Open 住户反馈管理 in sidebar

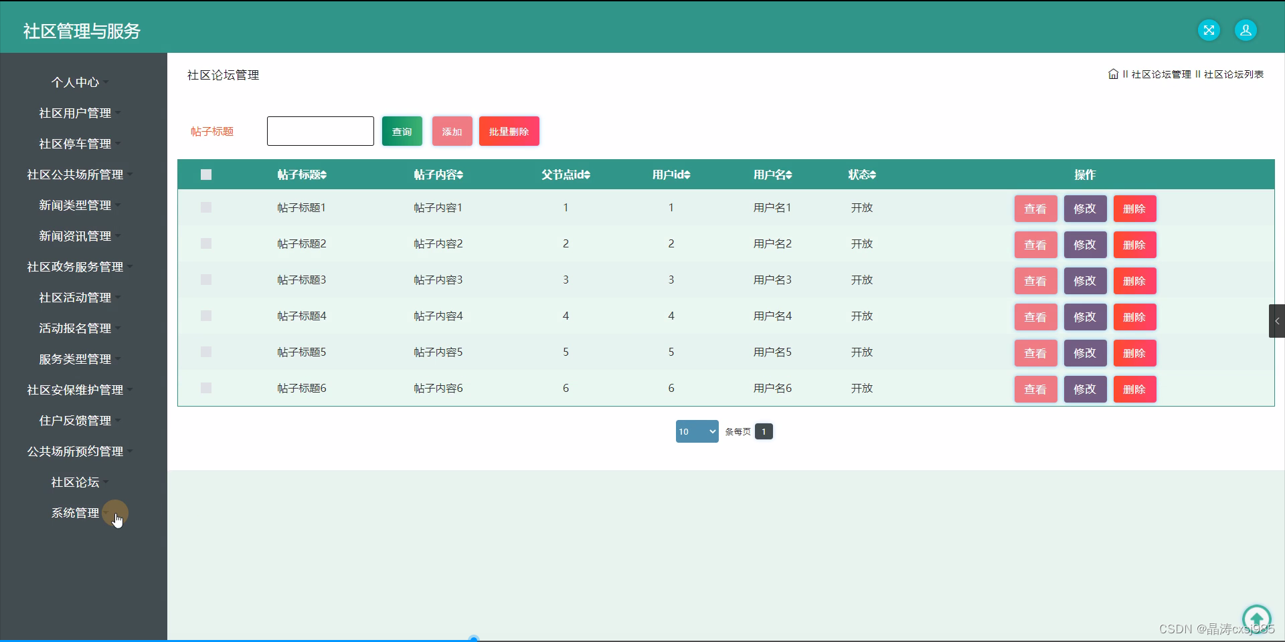(x=79, y=421)
